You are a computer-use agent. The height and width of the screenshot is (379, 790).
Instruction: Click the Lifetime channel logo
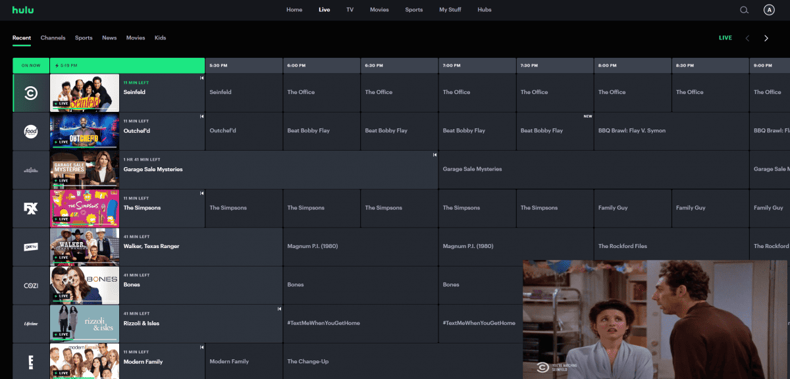pos(30,323)
